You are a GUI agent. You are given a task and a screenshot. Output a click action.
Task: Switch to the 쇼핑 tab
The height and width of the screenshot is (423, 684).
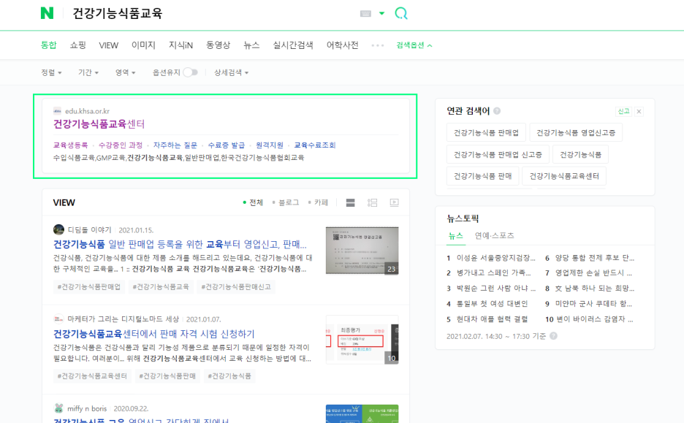pos(78,45)
